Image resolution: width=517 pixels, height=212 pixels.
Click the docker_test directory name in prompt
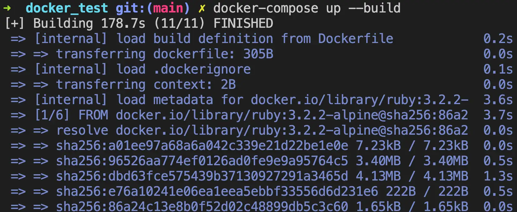(67, 8)
